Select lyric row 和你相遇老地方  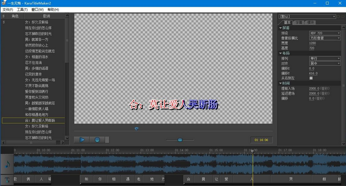tap(33, 115)
